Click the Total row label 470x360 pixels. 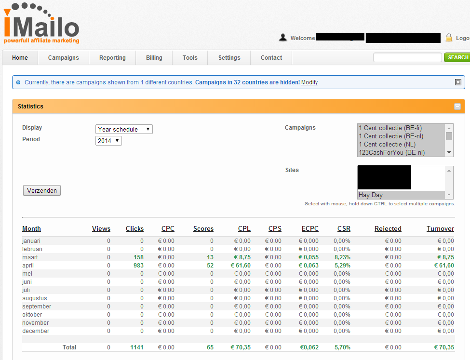69,347
